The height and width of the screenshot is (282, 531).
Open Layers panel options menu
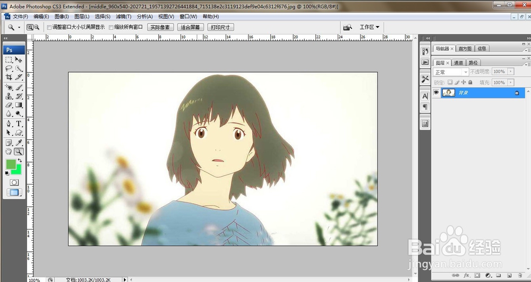pos(528,64)
